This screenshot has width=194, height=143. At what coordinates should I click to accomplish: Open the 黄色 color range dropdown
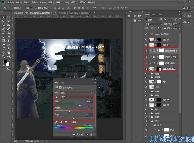pos(76,97)
